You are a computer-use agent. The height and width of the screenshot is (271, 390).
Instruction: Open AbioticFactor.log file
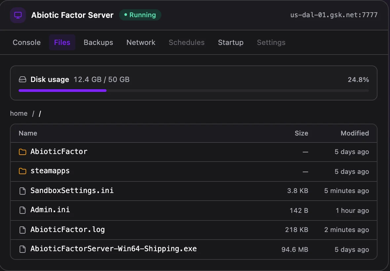(x=67, y=229)
